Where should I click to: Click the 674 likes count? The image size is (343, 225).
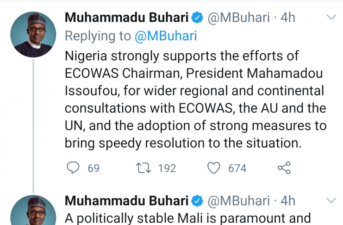[x=237, y=168]
